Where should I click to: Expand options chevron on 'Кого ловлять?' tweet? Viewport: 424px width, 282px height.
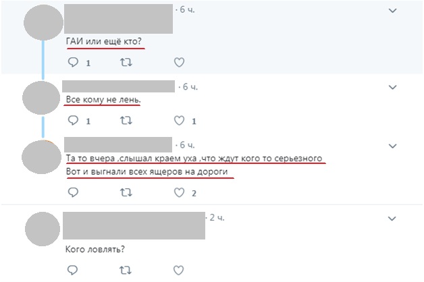[392, 219]
